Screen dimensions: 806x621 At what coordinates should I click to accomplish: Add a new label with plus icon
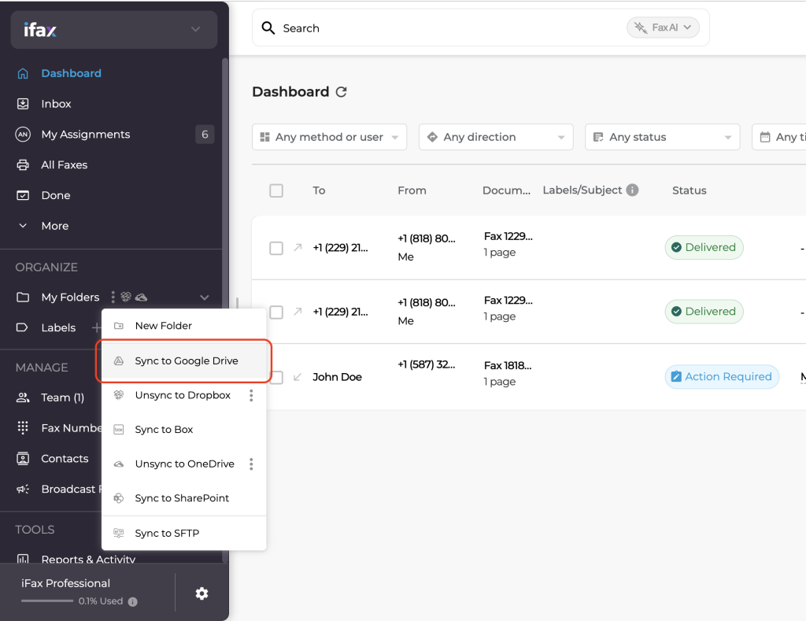[x=96, y=327]
